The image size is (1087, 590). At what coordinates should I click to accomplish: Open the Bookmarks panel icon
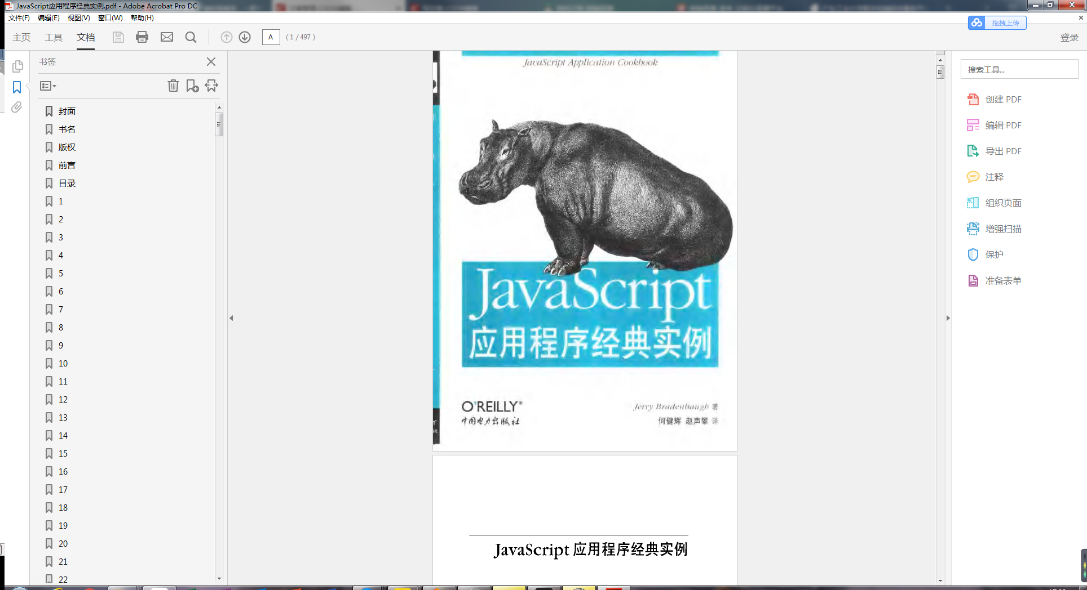tap(17, 86)
